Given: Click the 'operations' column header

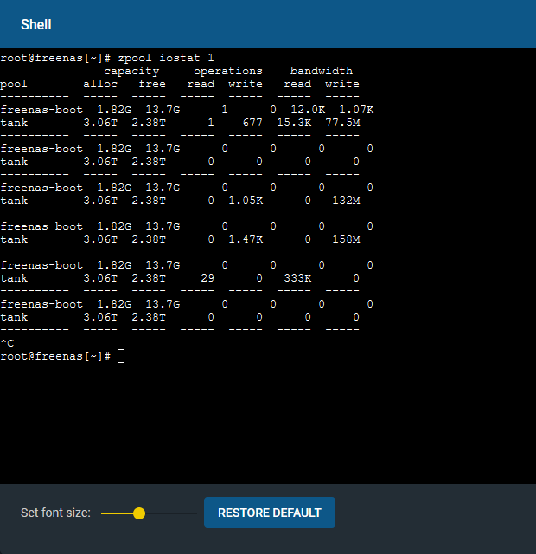Looking at the screenshot, I should [x=228, y=71].
